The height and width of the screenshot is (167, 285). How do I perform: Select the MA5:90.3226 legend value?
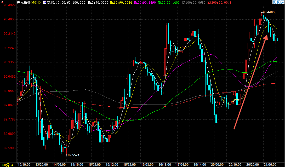(x=98, y=3)
